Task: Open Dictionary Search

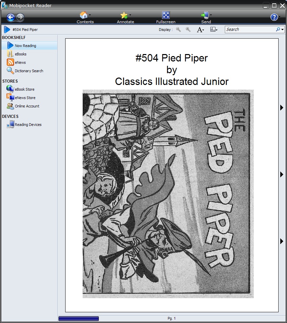Action: pyautogui.click(x=29, y=71)
